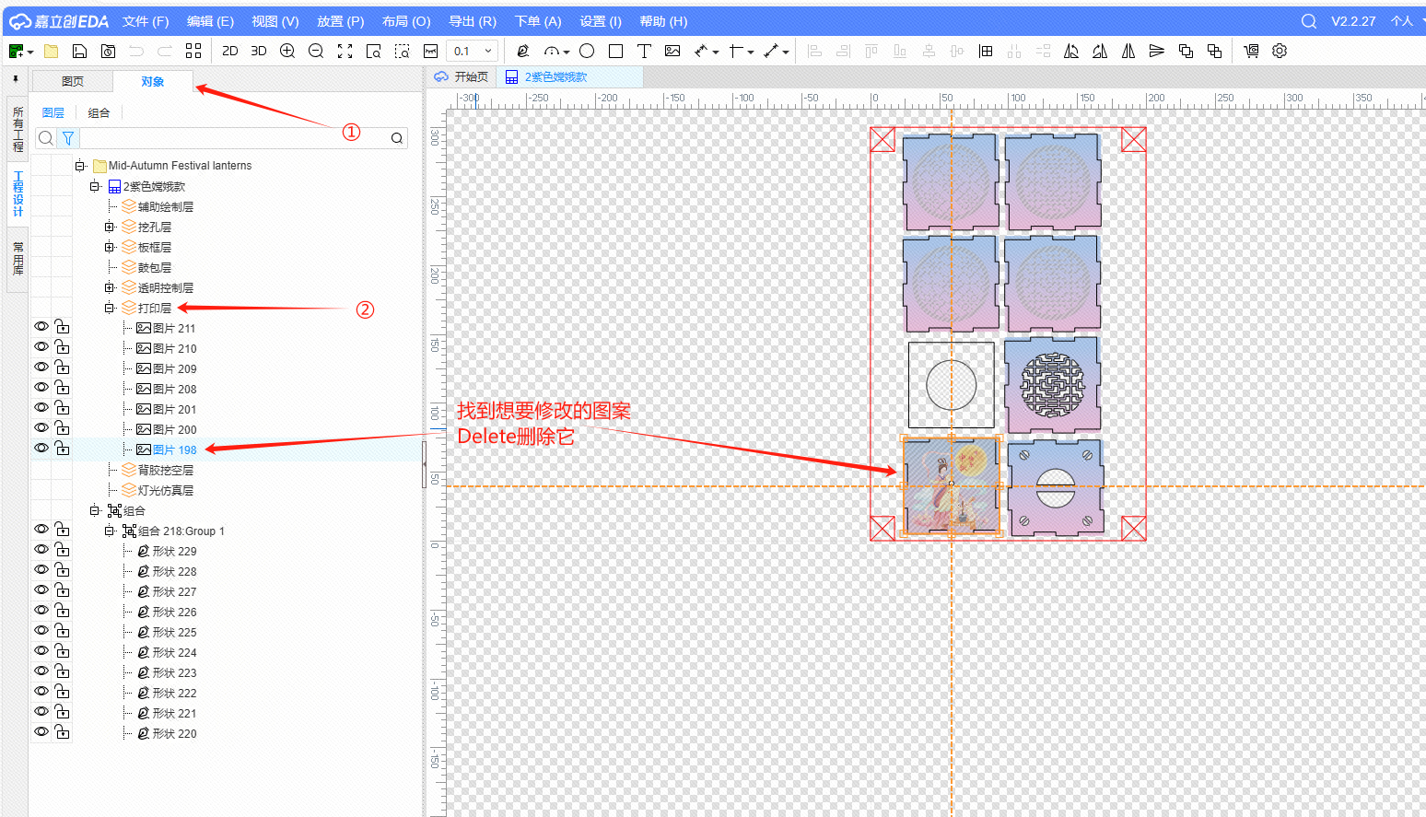Toggle visibility of 图片 211
Viewport: 1426px width, 817px height.
pyautogui.click(x=41, y=327)
